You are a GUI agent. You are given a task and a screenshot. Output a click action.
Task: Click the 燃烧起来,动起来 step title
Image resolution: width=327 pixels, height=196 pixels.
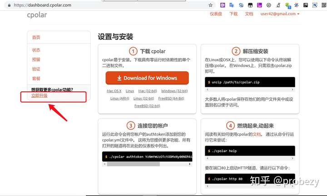255,126
